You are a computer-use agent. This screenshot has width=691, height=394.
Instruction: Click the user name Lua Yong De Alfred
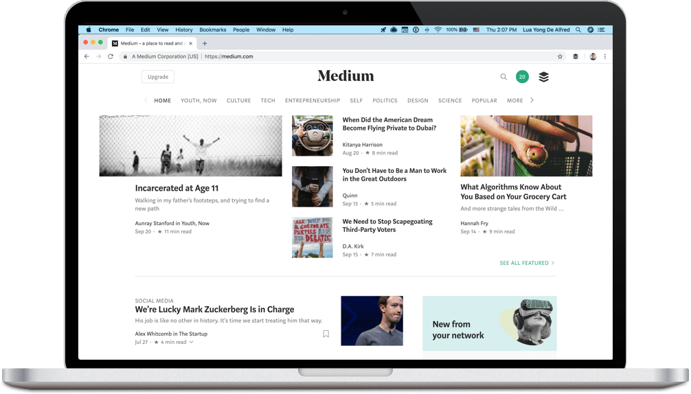click(x=546, y=30)
